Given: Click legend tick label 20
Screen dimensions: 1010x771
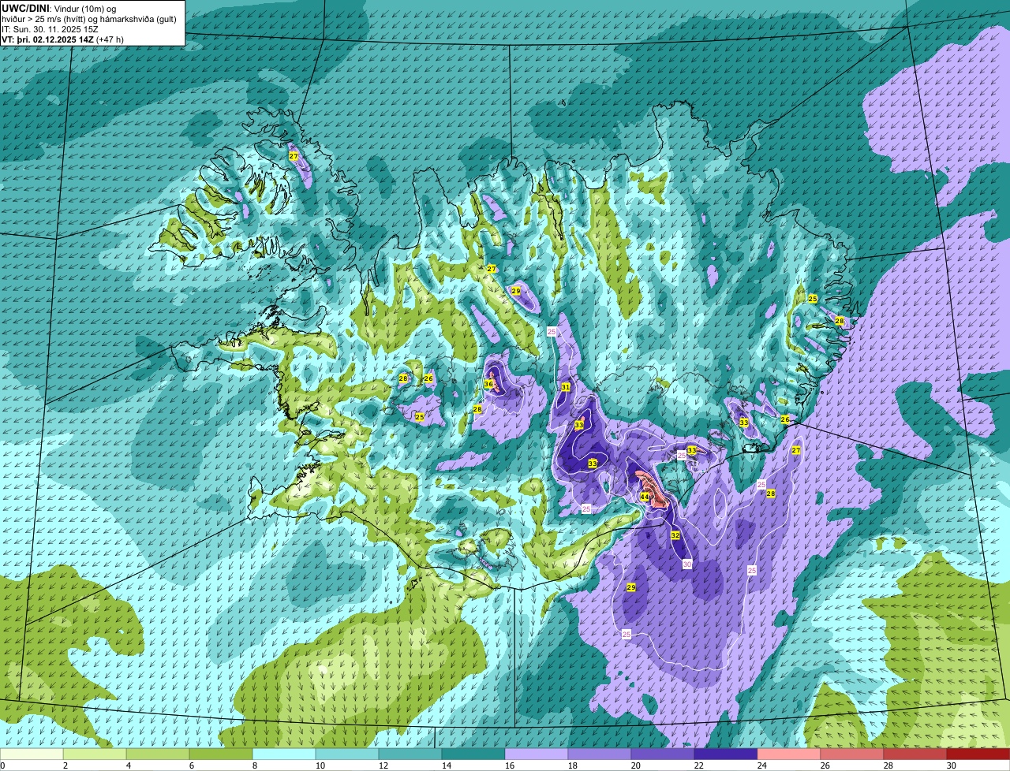Looking at the screenshot, I should pos(635,765).
